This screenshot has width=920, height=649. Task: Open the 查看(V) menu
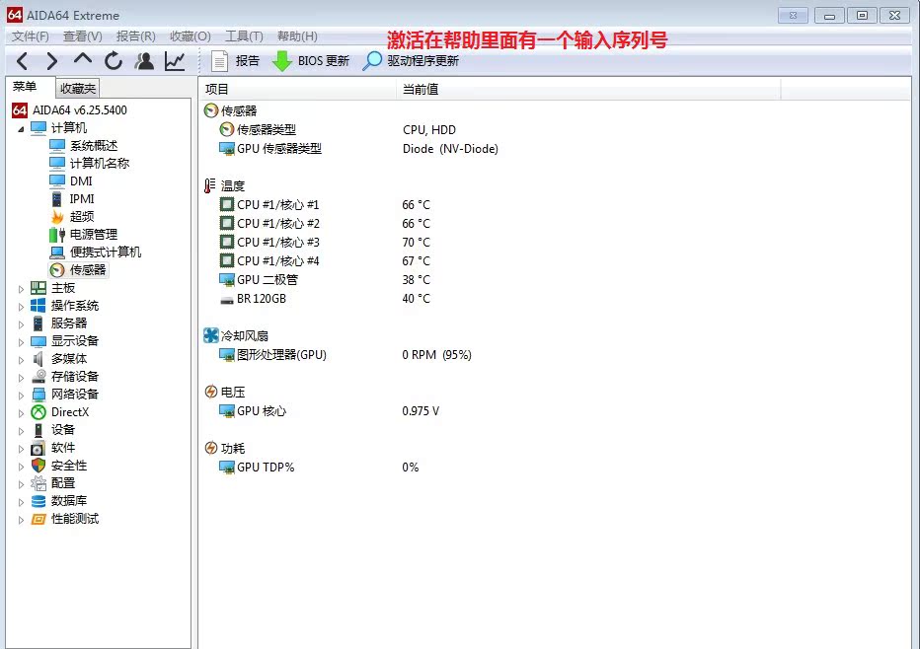tap(83, 36)
